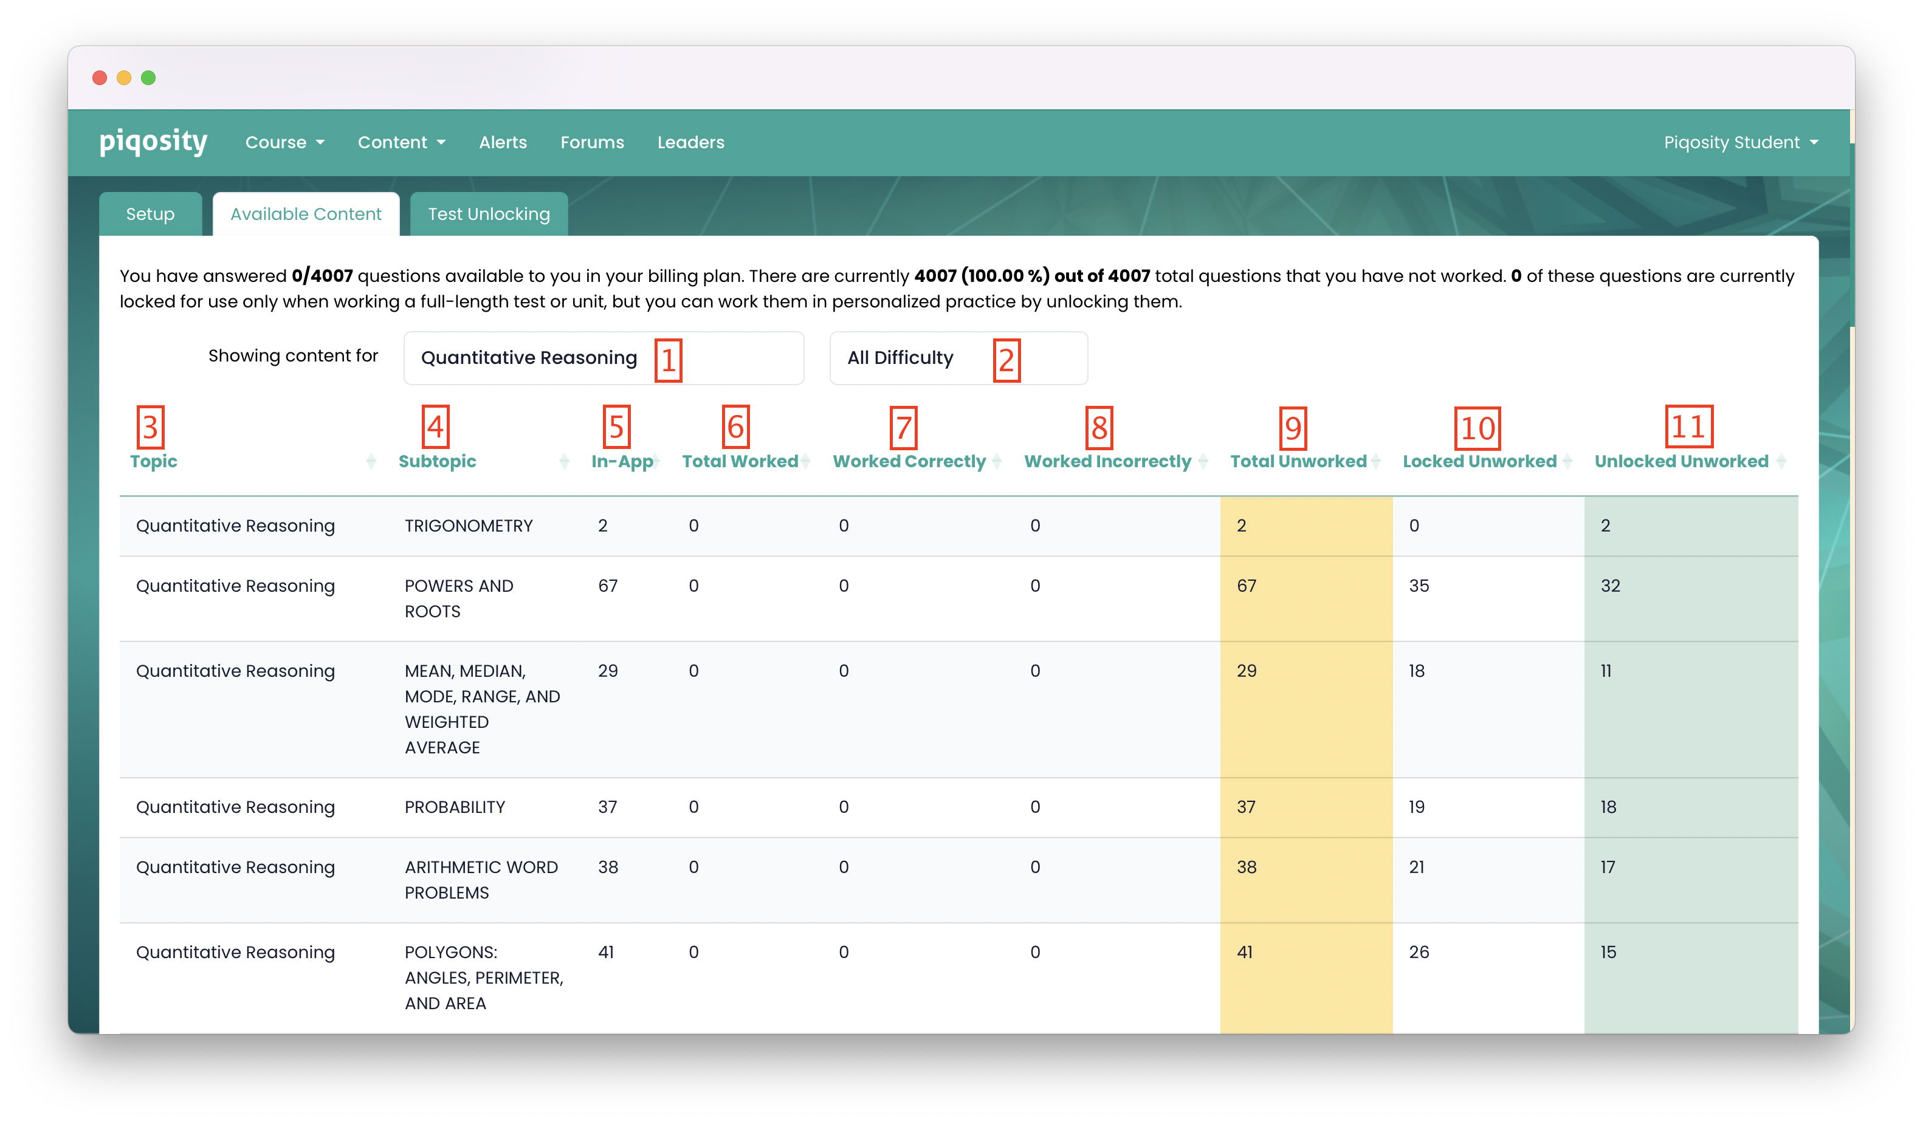
Task: Click the sort arrows beside Subtopic column
Action: pos(564,461)
